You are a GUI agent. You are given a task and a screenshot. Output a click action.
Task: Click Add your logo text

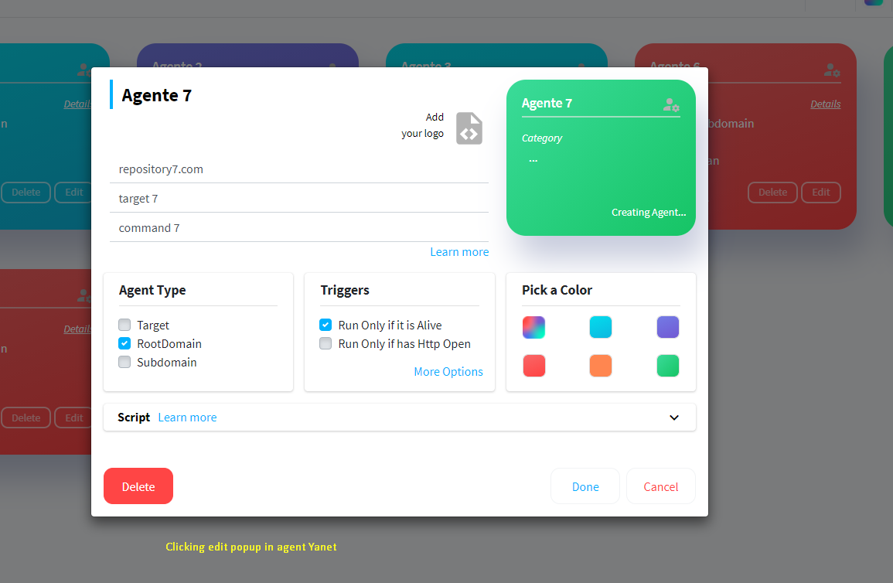[423, 125]
